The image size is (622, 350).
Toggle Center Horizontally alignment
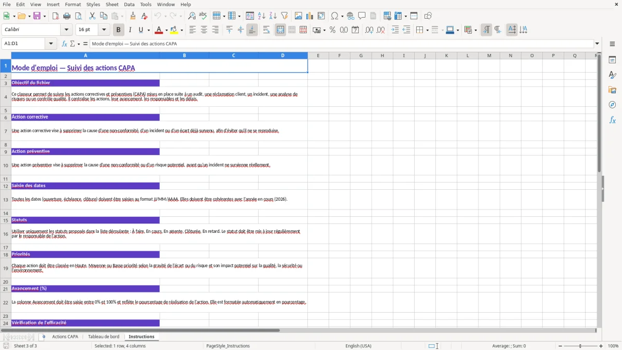(204, 30)
